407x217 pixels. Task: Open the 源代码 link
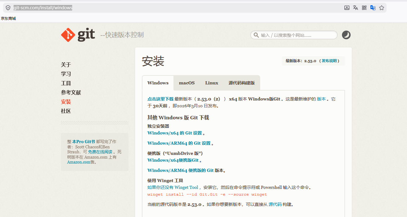point(275,204)
